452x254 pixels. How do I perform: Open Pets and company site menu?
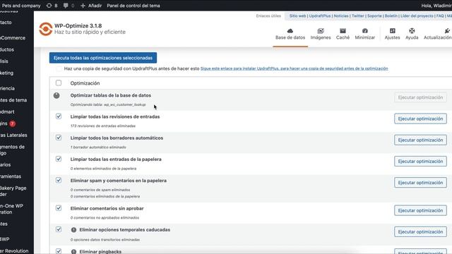20,6
